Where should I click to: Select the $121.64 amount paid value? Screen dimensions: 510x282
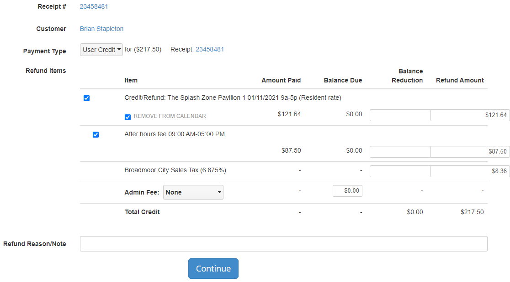click(x=289, y=114)
